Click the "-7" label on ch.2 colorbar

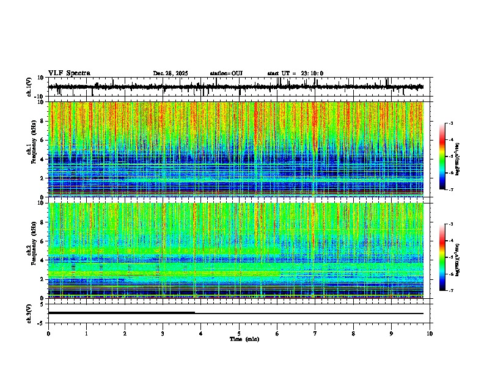pos(450,290)
